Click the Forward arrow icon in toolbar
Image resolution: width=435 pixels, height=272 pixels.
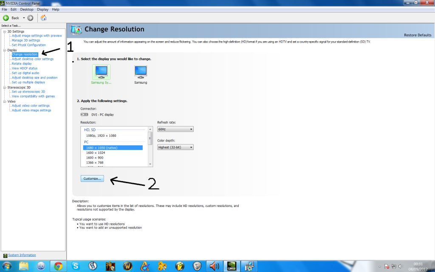point(30,18)
